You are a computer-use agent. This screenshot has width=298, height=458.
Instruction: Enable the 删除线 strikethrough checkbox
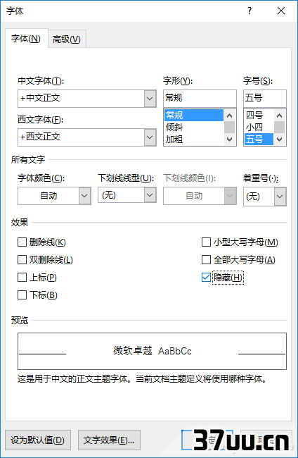coord(22,242)
